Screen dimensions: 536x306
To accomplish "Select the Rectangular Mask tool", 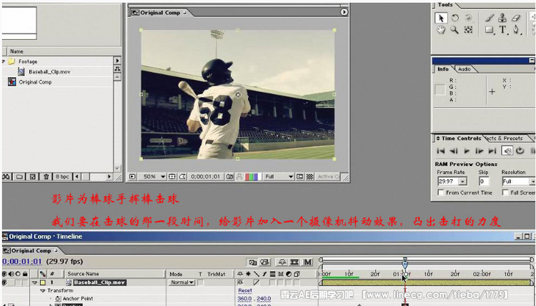I will coord(489,30).
